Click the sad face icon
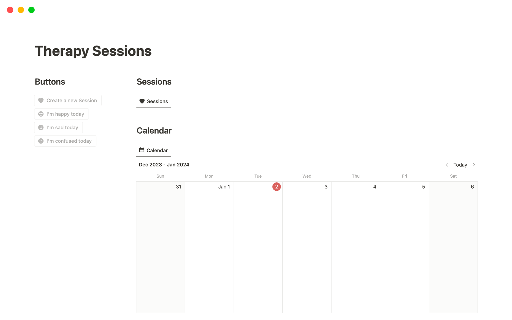Image resolution: width=512 pixels, height=320 pixels. (41, 127)
